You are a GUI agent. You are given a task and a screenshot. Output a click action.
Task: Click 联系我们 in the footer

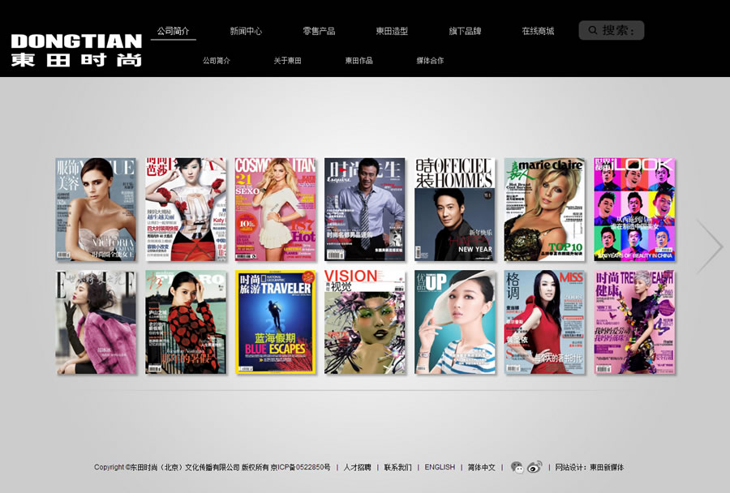coord(397,468)
